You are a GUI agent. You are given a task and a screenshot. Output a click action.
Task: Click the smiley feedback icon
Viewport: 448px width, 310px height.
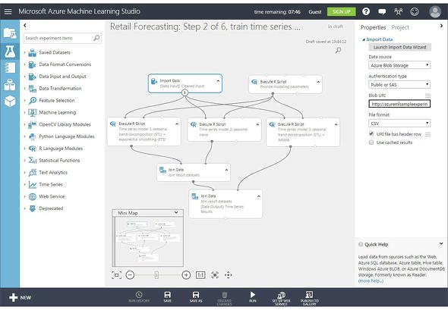[415, 11]
